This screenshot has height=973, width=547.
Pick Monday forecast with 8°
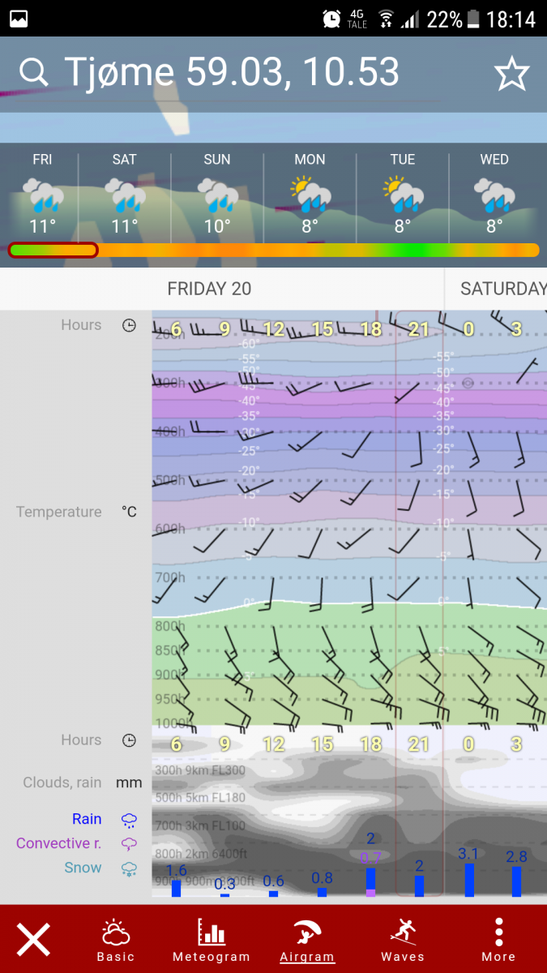point(310,195)
